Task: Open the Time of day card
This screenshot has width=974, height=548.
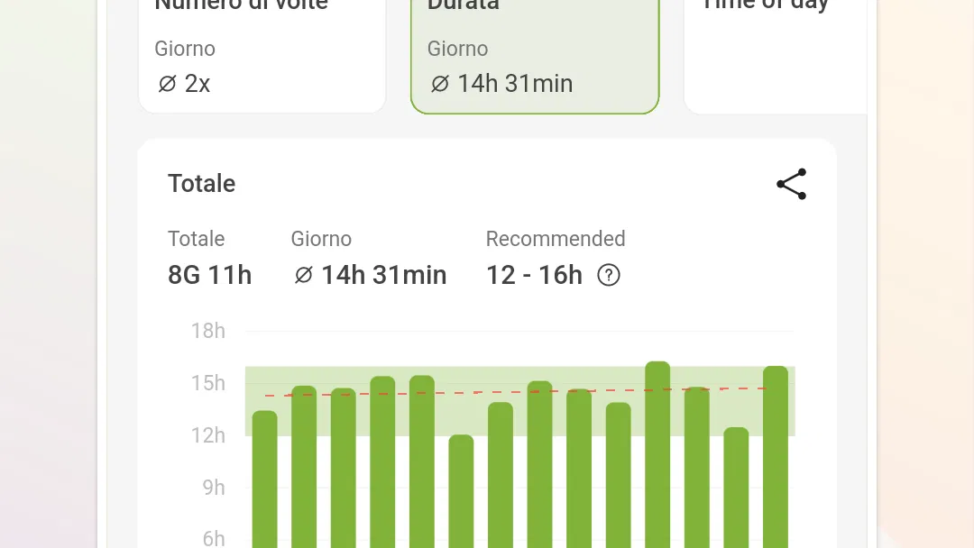Action: tap(776, 56)
